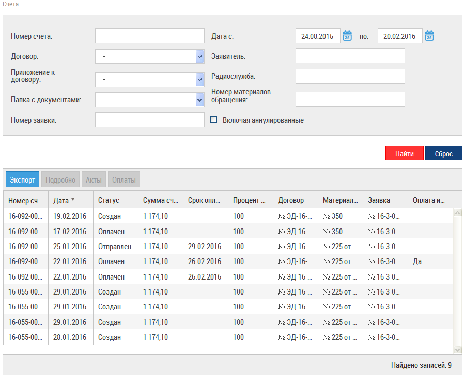This screenshot has width=464, height=376.
Task: Open calendar for end date 20.02.2016
Action: (x=429, y=36)
